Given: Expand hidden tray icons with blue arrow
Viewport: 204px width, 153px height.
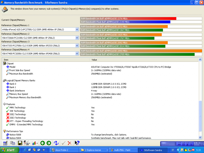Looking at the screenshot, I should pyautogui.click(x=178, y=150).
